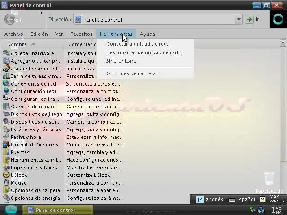Select the LClock clock icon
This screenshot has height=215, width=287.
click(6, 175)
